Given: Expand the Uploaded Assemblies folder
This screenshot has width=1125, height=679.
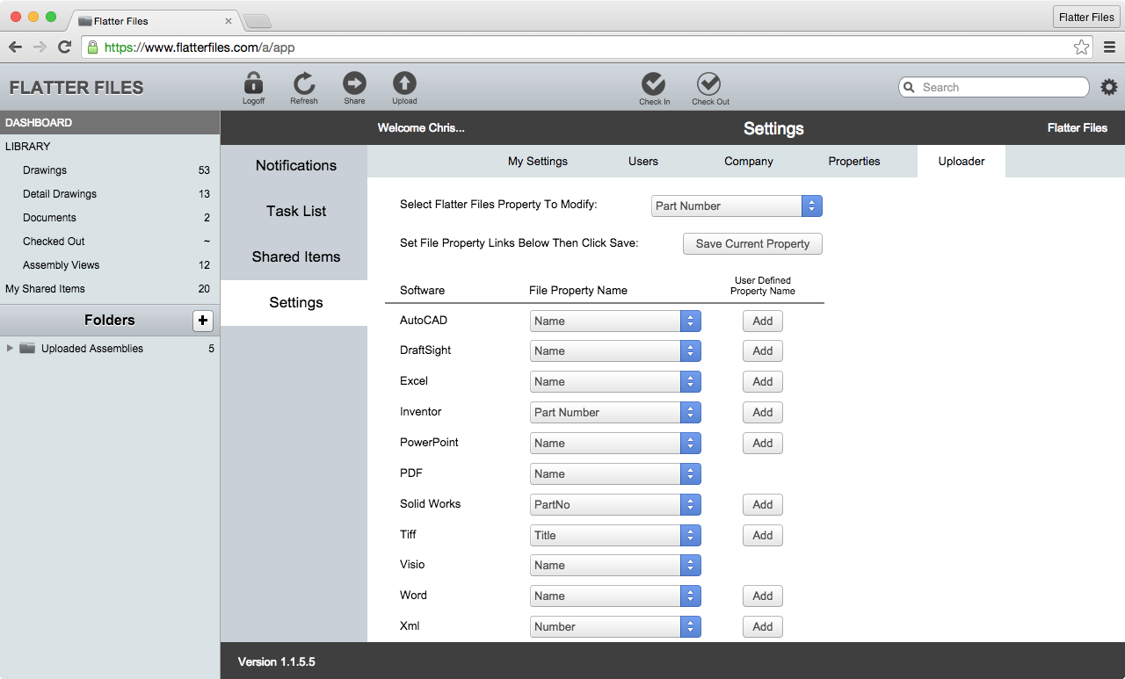Looking at the screenshot, I should tap(10, 349).
